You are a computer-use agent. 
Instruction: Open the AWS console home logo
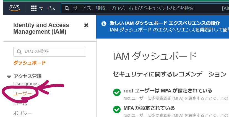click(14, 8)
